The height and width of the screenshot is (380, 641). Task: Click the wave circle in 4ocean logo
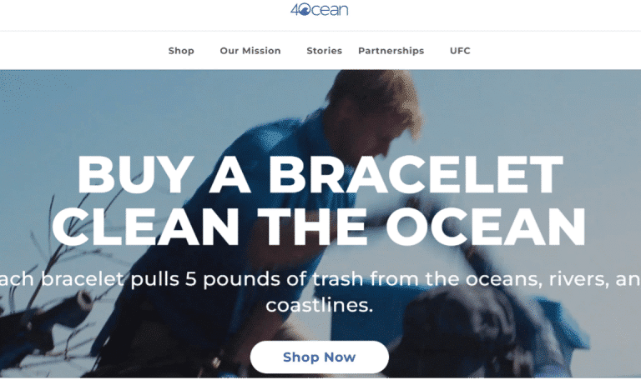coord(305,11)
